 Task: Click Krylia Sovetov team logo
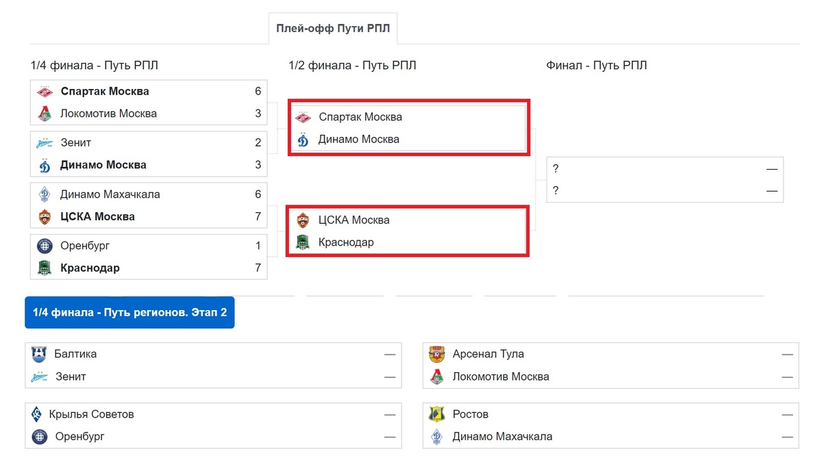pos(37,414)
